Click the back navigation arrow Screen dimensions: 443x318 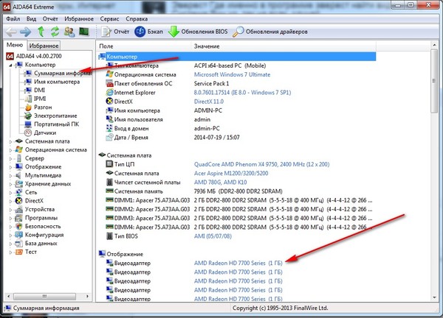[11, 31]
